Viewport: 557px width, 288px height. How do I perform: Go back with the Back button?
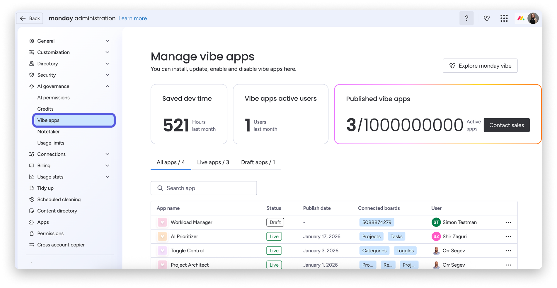pos(30,18)
